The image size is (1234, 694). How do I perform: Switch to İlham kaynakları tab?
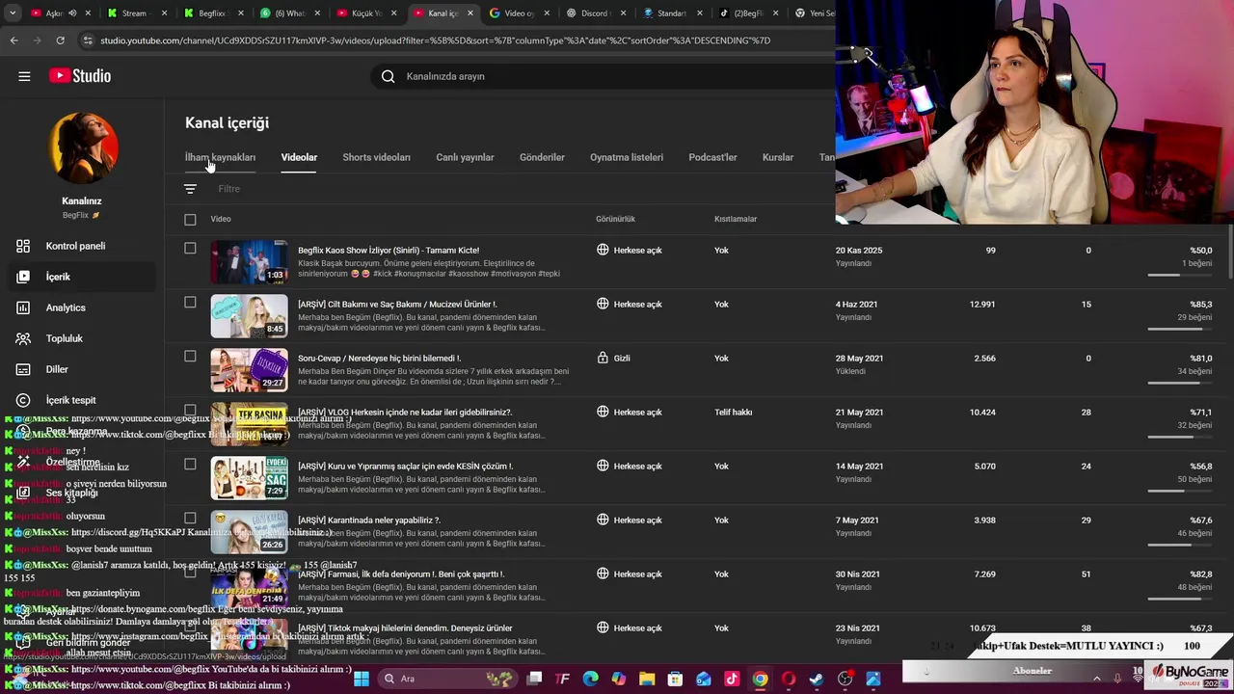tap(220, 157)
